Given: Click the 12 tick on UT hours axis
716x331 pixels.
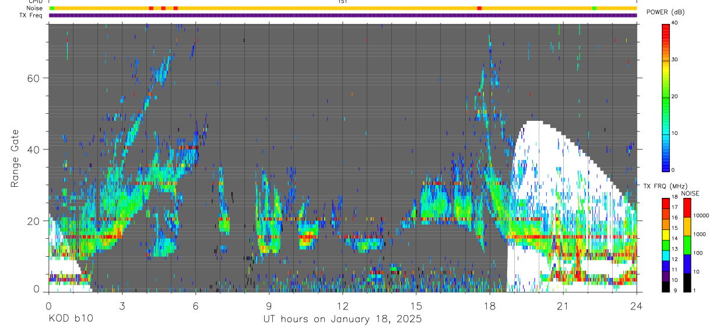Looking at the screenshot, I should (x=343, y=305).
